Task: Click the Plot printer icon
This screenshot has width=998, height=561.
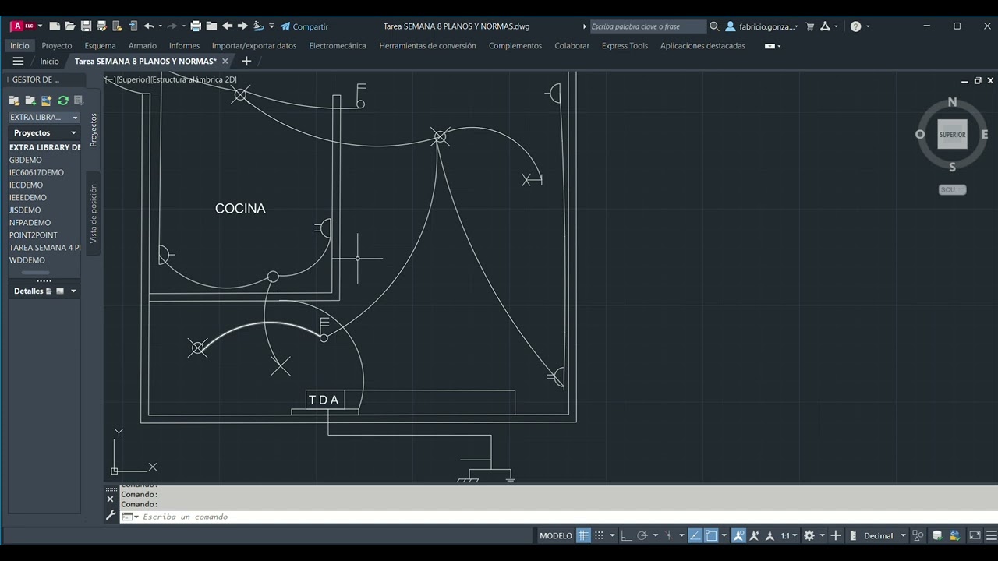Action: 196,26
